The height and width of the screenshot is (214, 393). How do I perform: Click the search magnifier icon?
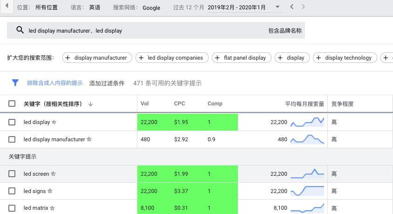(x=20, y=30)
